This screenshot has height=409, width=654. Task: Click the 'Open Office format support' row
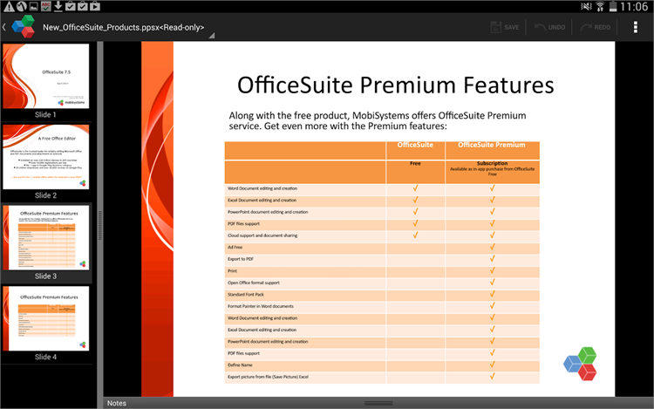[x=382, y=283]
